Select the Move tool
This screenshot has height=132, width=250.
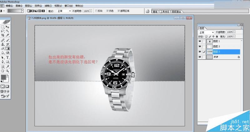coord(7,27)
